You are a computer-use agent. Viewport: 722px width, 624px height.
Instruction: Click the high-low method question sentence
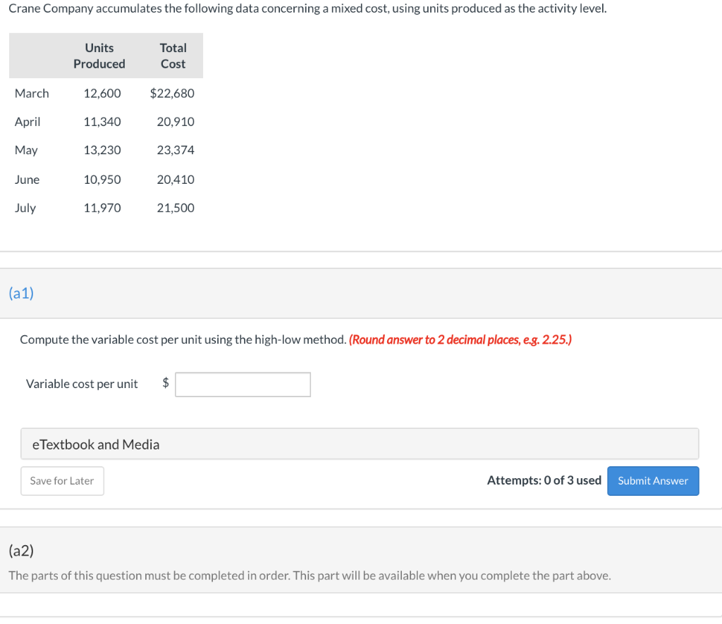[x=183, y=340]
